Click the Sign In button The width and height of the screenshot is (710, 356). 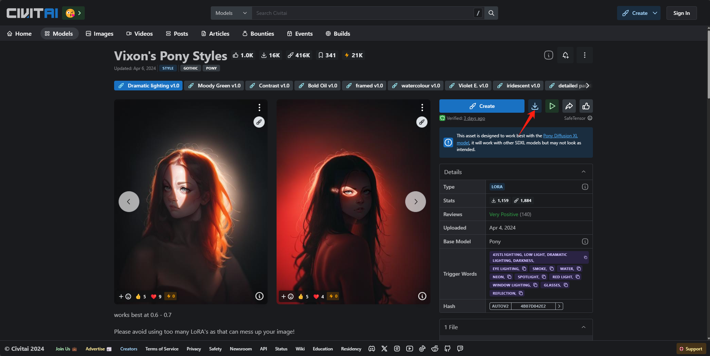[x=681, y=13]
